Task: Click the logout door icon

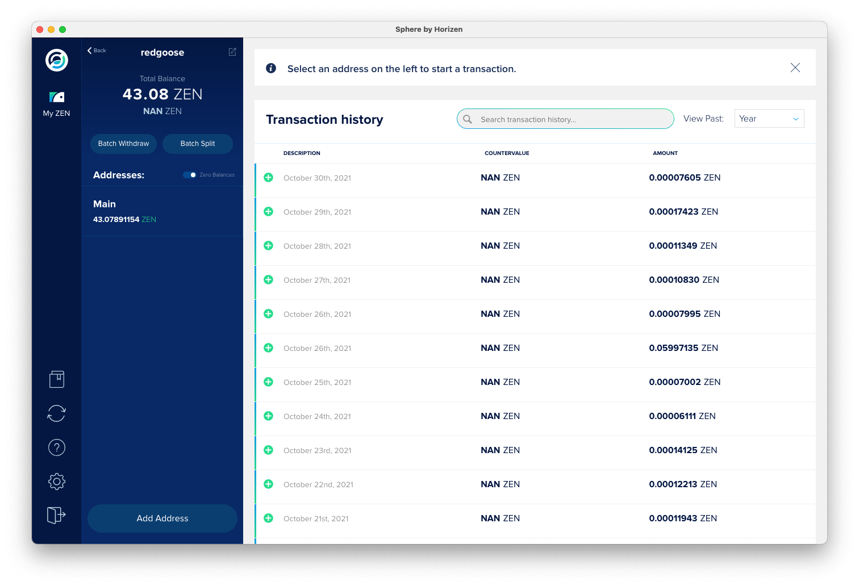Action: [x=57, y=516]
